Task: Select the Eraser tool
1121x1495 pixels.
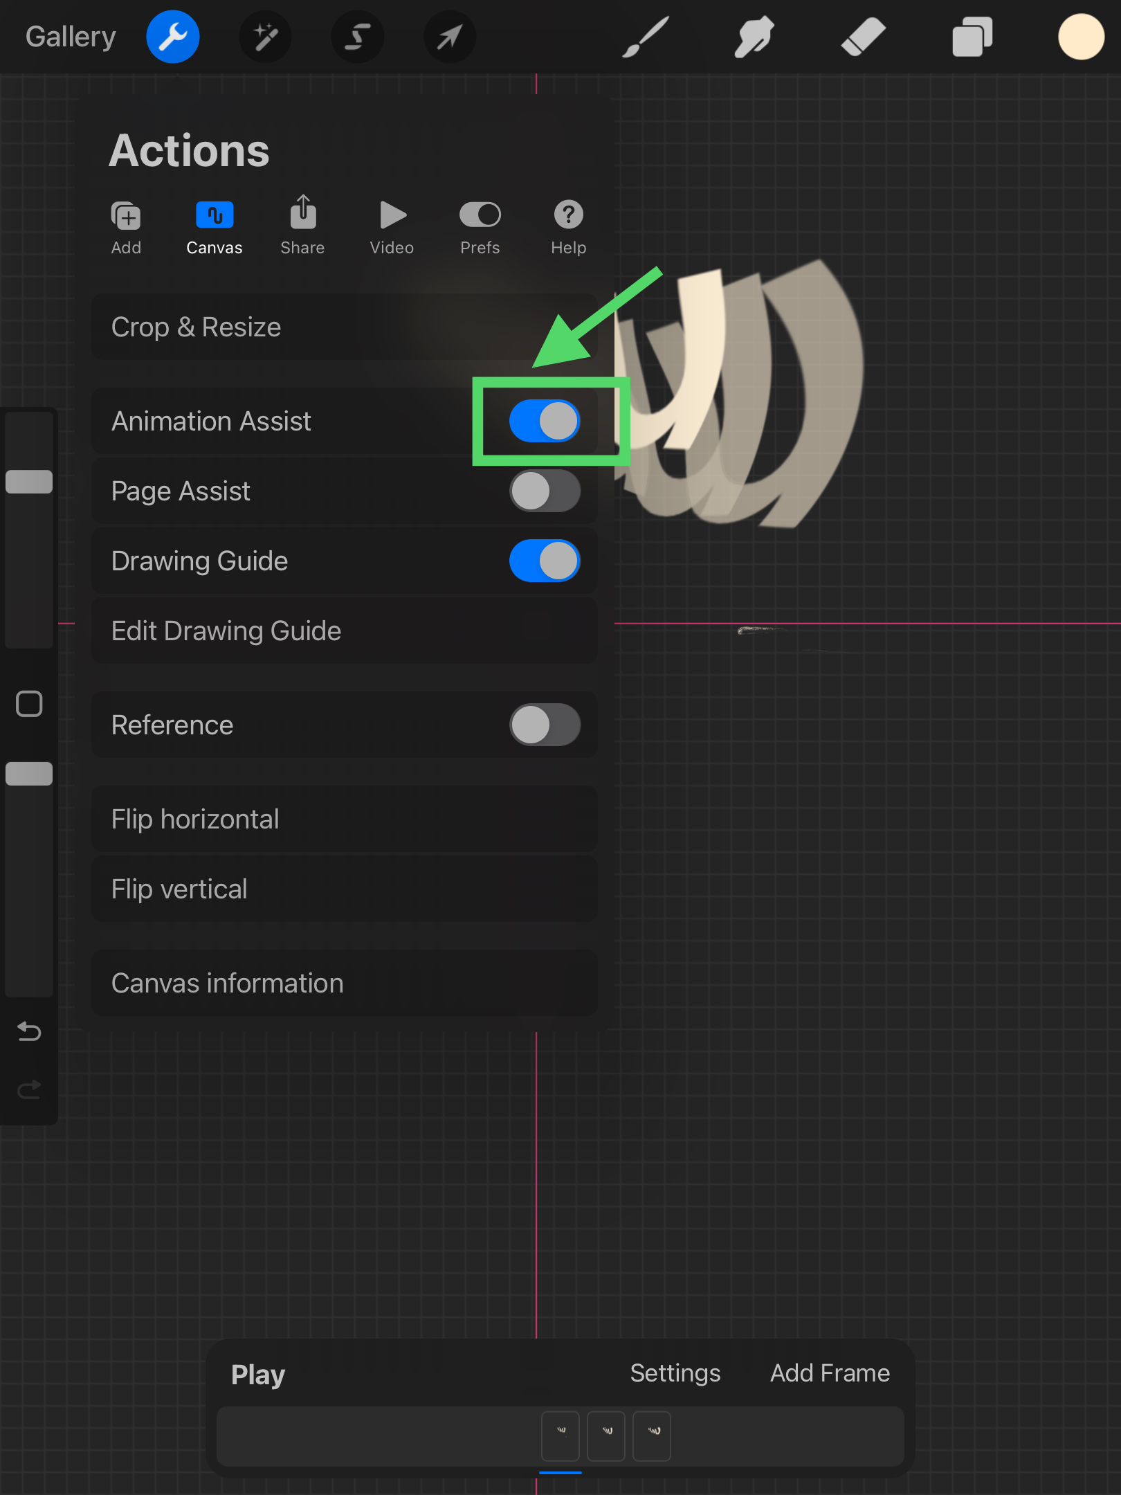Action: 863,37
